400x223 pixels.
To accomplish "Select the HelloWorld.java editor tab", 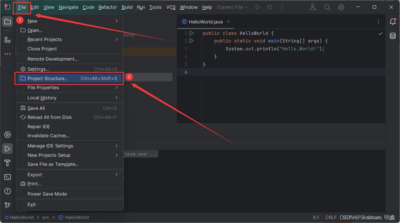I will click(x=206, y=22).
